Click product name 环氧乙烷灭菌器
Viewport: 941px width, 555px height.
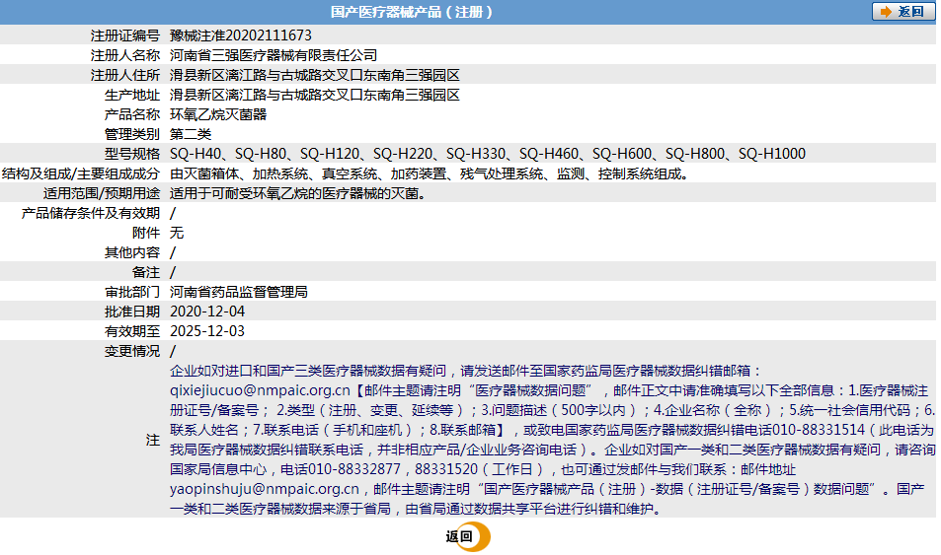pos(218,114)
